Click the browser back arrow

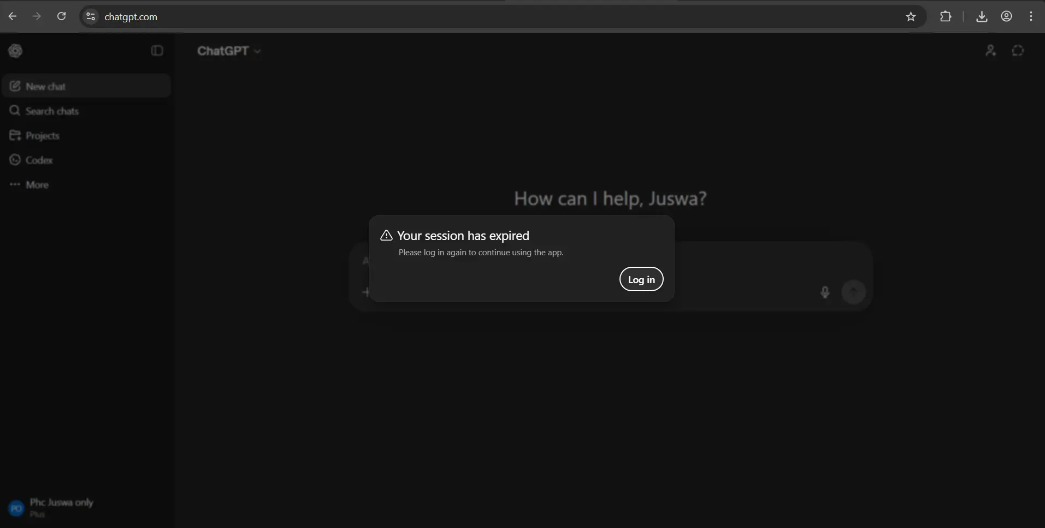[13, 16]
